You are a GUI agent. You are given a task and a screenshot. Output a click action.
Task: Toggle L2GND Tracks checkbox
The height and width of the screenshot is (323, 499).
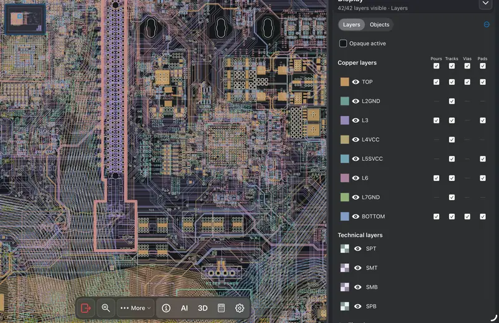pos(452,101)
